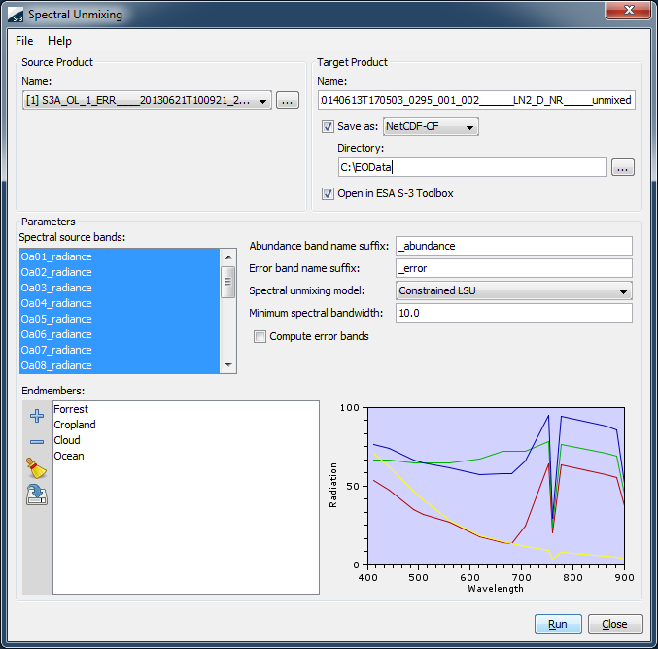Click the S3 application icon in title bar
This screenshot has height=649, width=658.
click(16, 15)
